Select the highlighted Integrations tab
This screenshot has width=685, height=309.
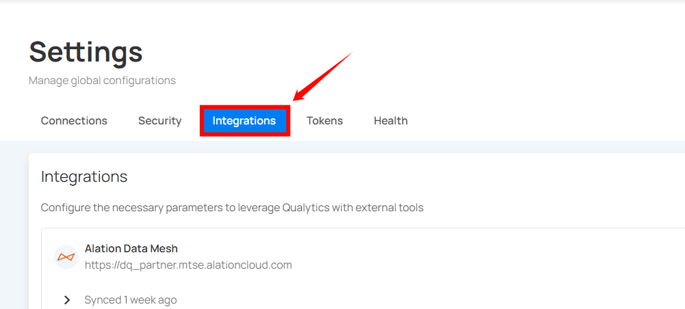(x=244, y=121)
